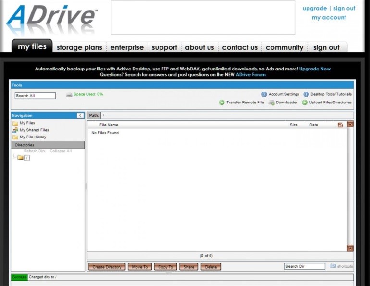Open Desktop Tools/Tutorials
Image resolution: width=370 pixels, height=286 pixels.
pyautogui.click(x=331, y=94)
